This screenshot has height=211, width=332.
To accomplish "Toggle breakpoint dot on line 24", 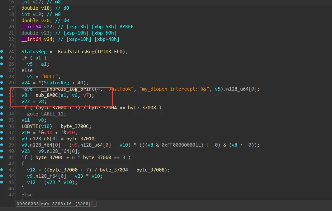I will [2, 51].
